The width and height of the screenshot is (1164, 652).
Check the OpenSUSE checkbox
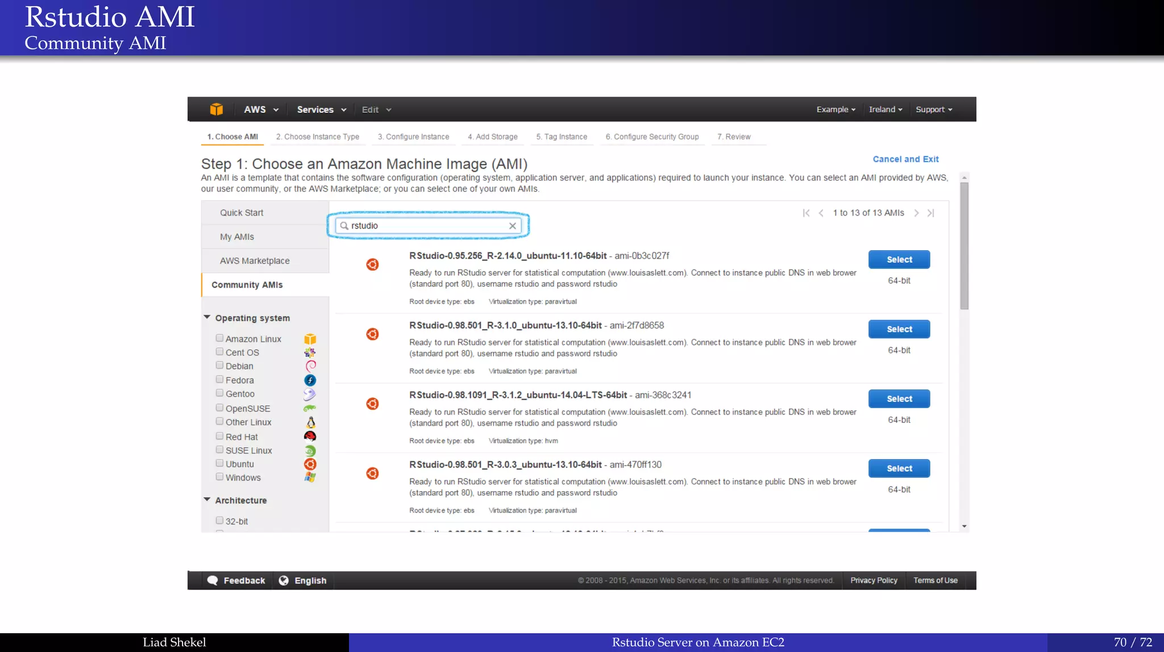point(219,408)
